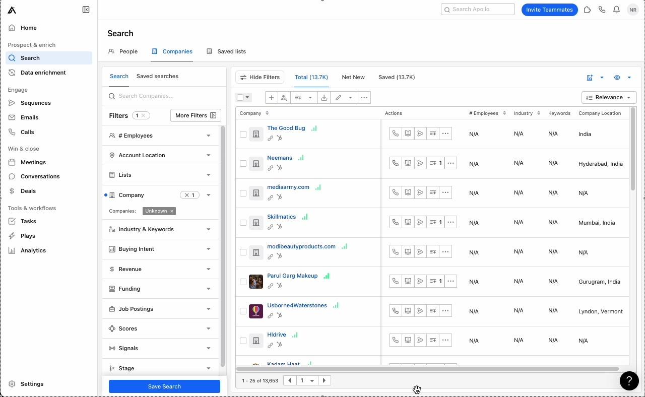Open the NR profile avatar
This screenshot has height=397, width=645.
point(632,10)
